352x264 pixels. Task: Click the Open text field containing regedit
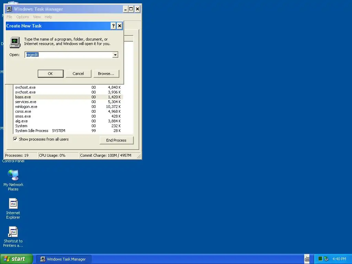[69, 55]
